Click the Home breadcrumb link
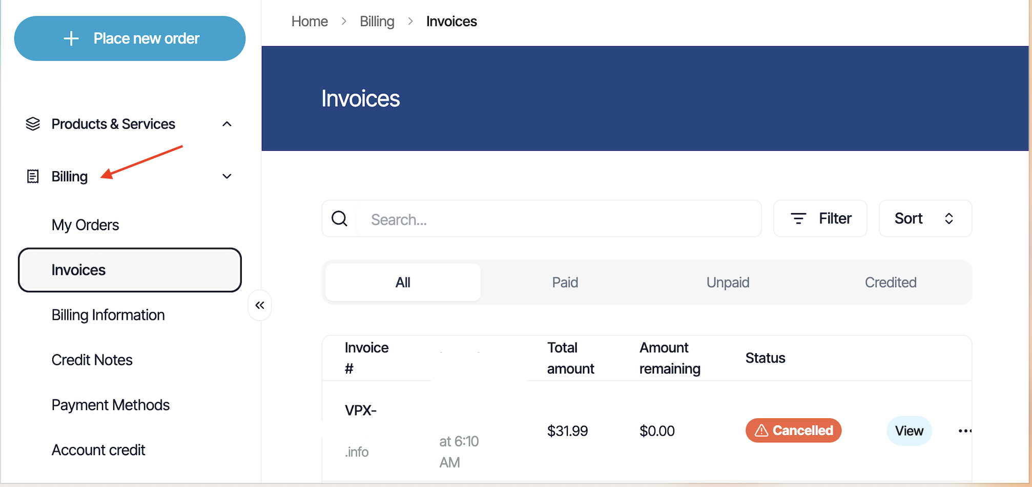The width and height of the screenshot is (1032, 487). pyautogui.click(x=309, y=22)
